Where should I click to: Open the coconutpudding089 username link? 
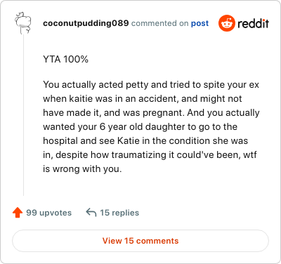(x=86, y=23)
